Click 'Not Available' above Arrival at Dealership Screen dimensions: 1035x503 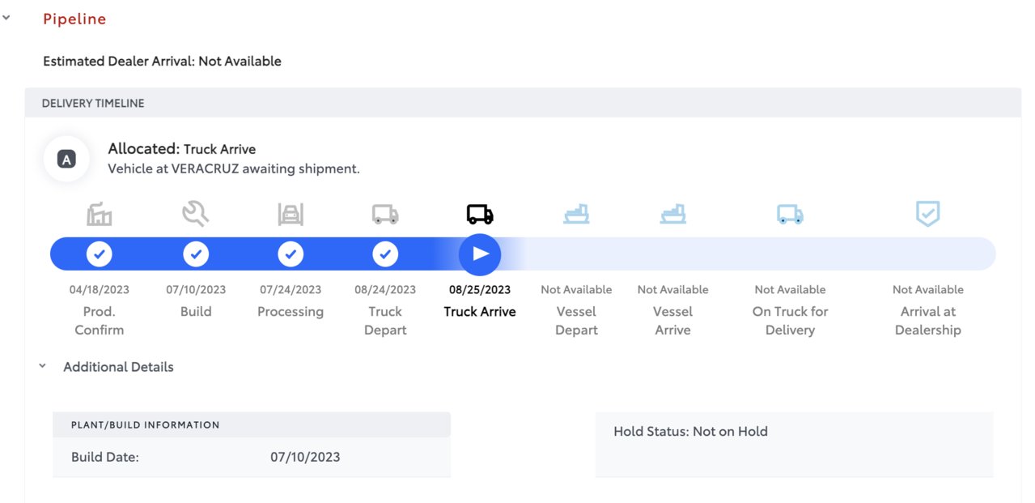(927, 290)
